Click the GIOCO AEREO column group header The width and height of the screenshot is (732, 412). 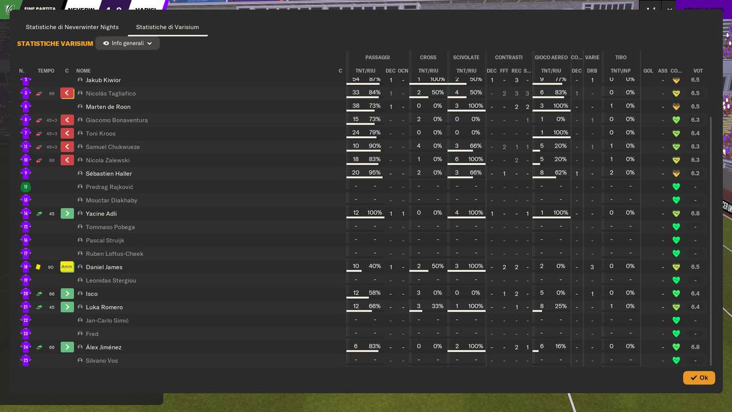(x=551, y=57)
